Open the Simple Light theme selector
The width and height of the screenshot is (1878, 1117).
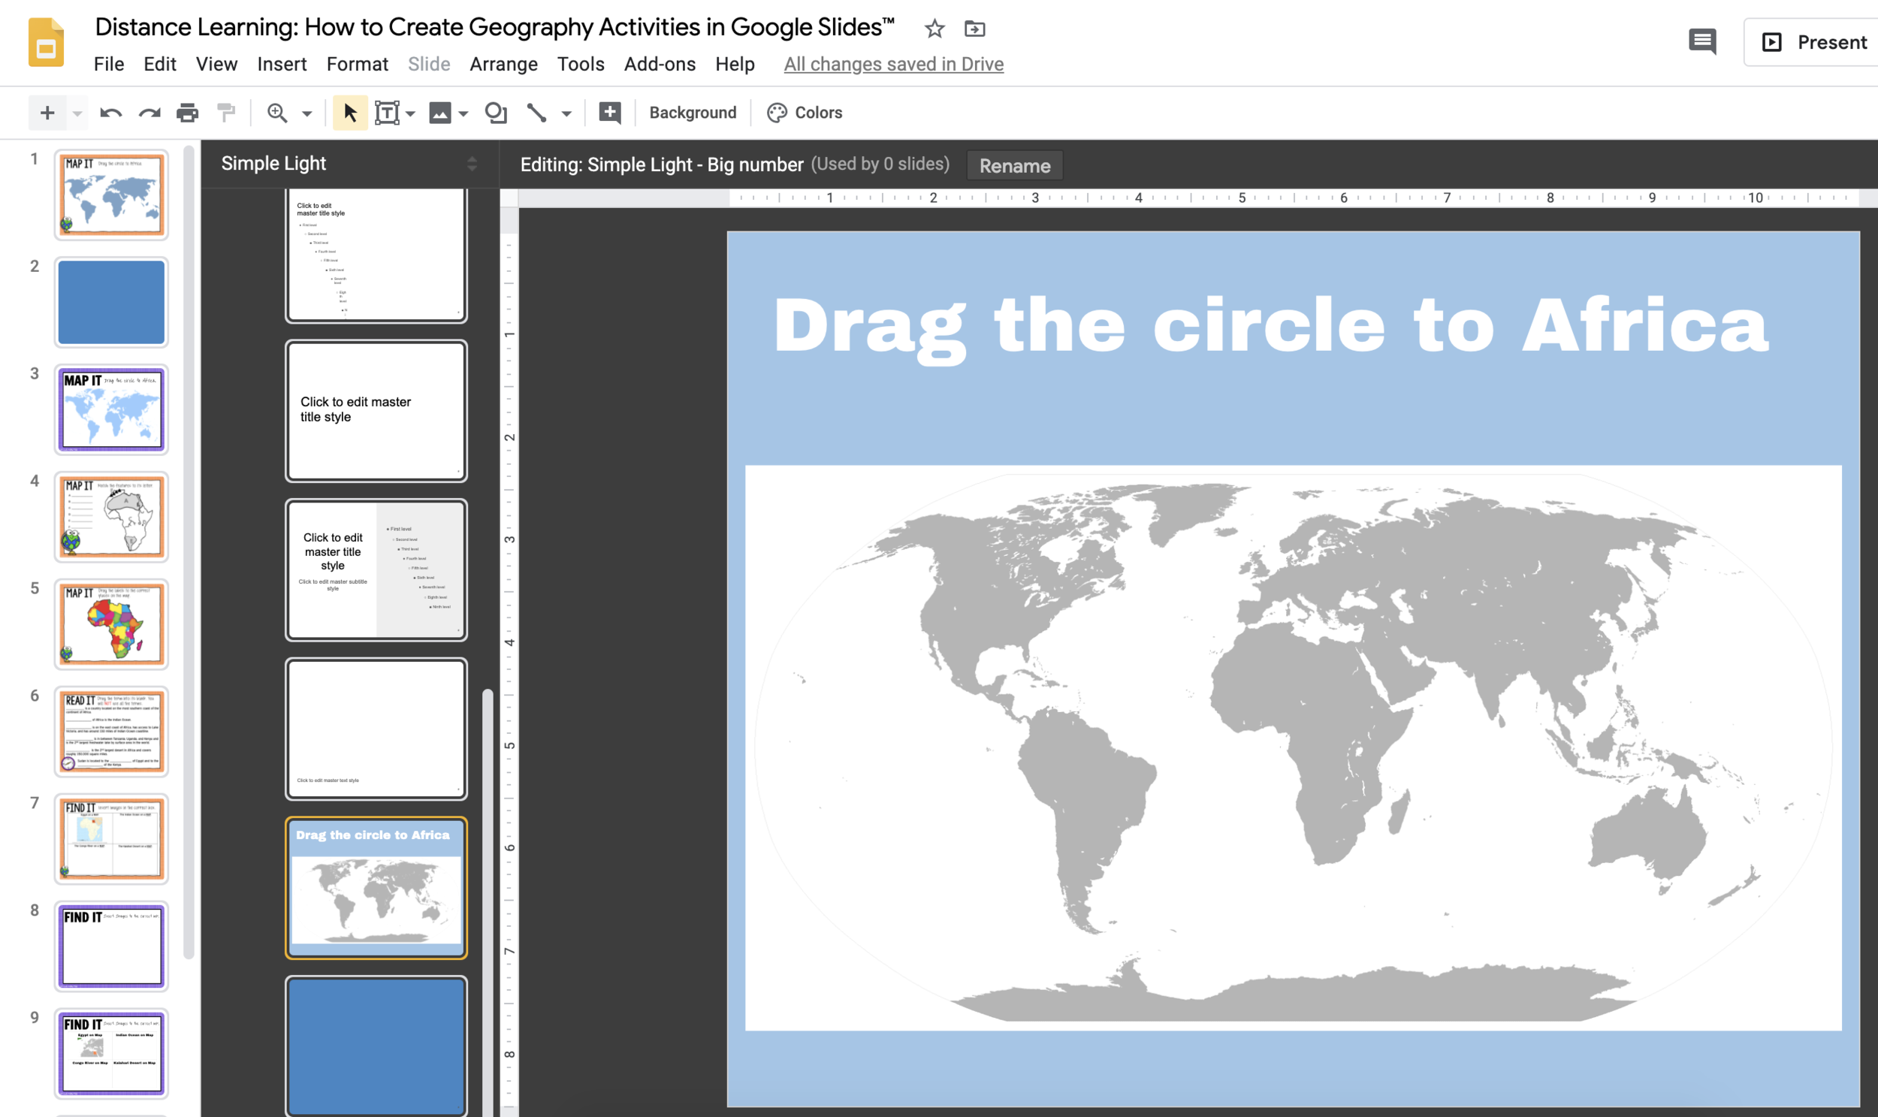(x=350, y=163)
